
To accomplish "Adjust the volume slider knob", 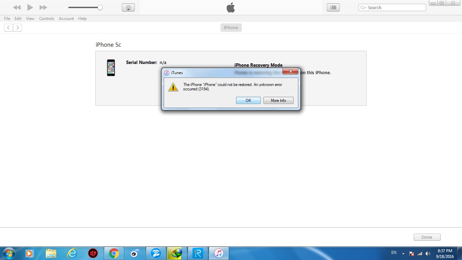I will (100, 7).
